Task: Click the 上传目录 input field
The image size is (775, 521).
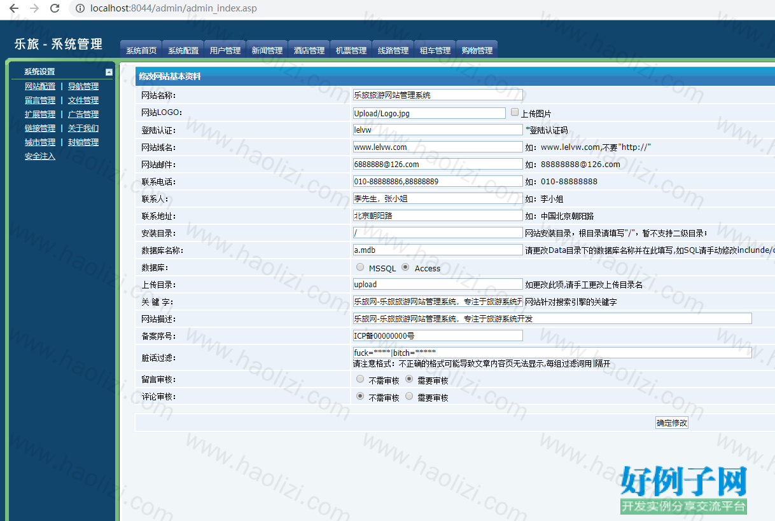Action: 438,284
